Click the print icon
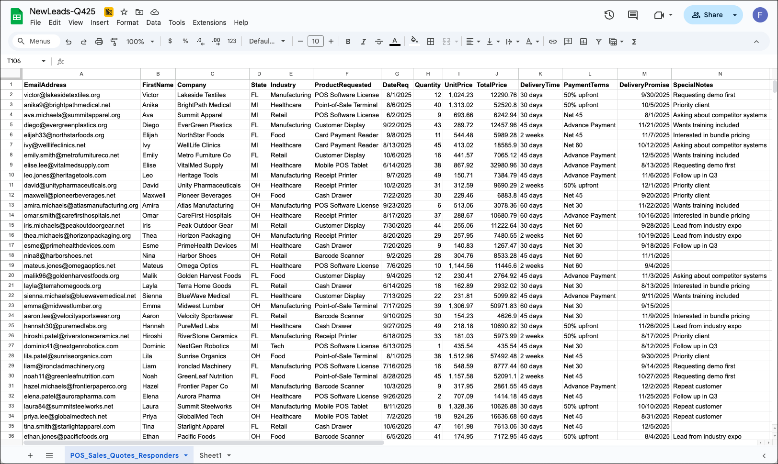This screenshot has height=464, width=778. [99, 42]
